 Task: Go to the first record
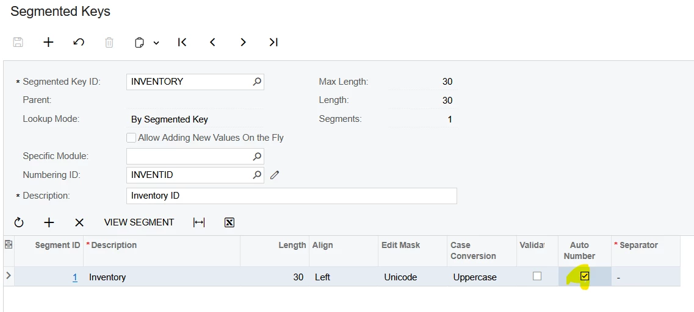tap(182, 42)
